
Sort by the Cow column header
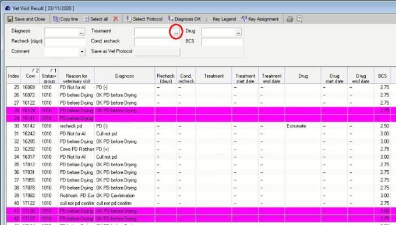(x=30, y=76)
